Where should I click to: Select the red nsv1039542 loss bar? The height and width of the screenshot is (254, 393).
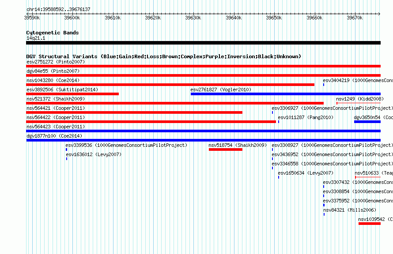370,224
